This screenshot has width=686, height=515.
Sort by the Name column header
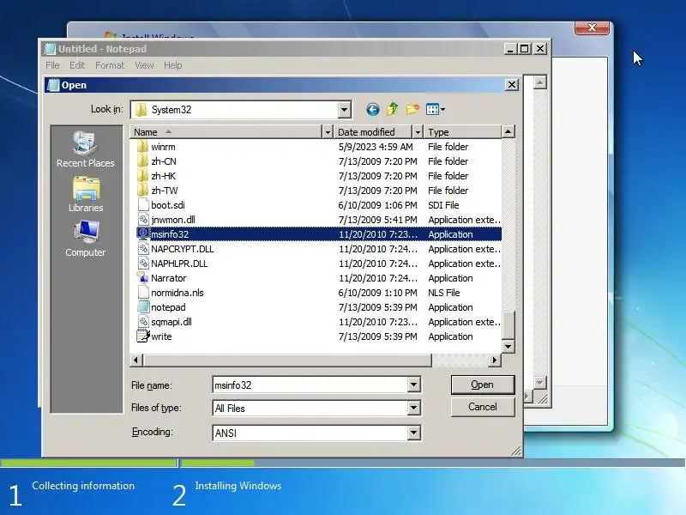(x=226, y=132)
